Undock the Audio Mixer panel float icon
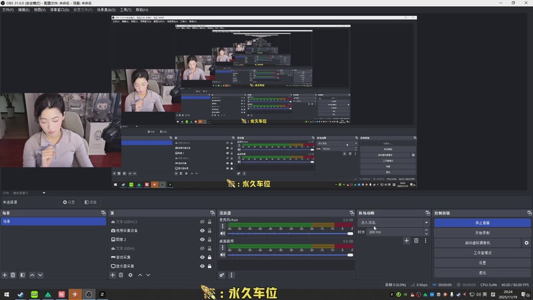Screen dimensions: 533x300 click(x=352, y=213)
